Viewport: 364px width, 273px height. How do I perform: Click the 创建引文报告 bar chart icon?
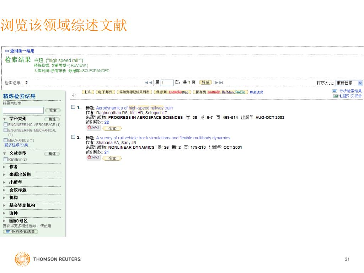[x=335, y=96]
